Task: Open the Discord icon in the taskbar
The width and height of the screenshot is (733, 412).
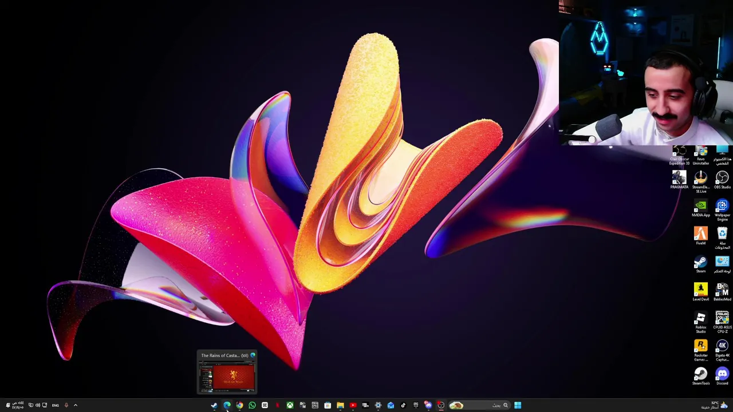Action: pos(428,405)
